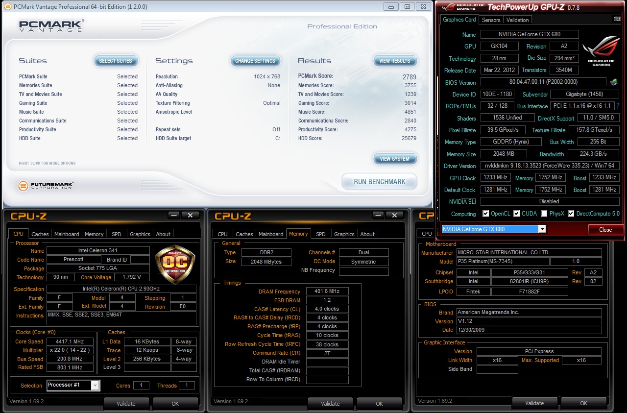Click the Gaming Score value 3014
Viewport: 627px width, 413px height.
(x=410, y=103)
